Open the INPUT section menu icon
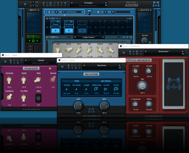Image resolution: width=189 pixels, height=153 pixels. pyautogui.click(x=39, y=10)
